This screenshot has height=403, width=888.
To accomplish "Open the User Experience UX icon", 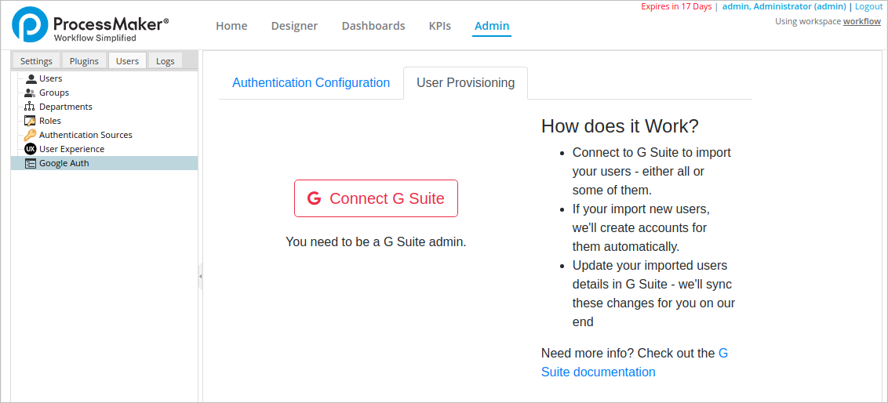I will point(31,149).
